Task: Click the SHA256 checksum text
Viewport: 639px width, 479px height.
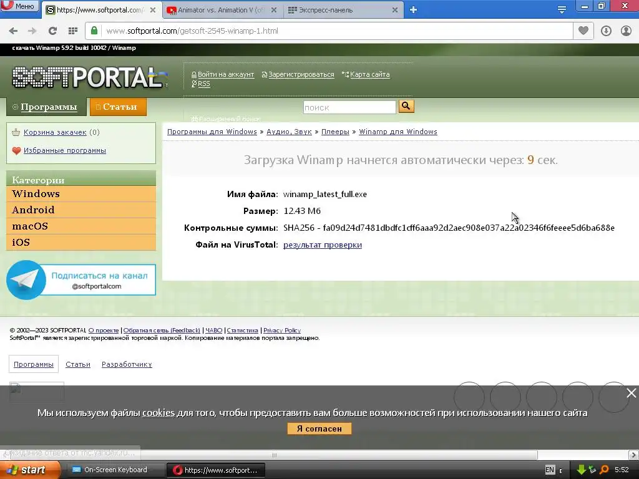Action: pyautogui.click(x=449, y=228)
